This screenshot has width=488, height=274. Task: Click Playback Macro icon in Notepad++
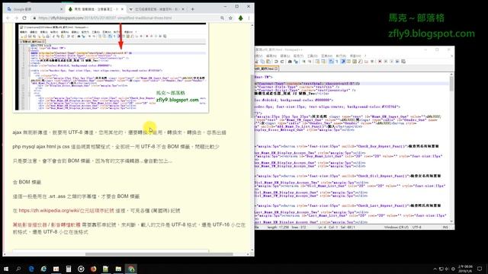391,62
